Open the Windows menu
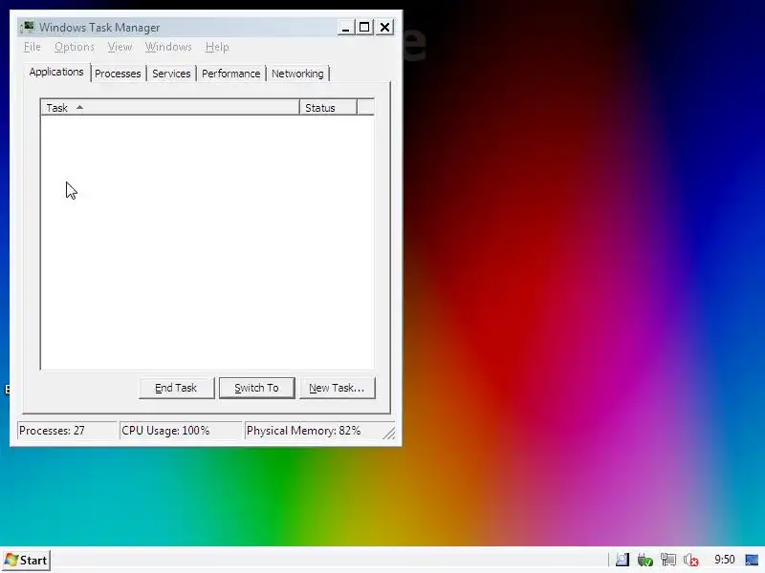Image resolution: width=765 pixels, height=573 pixels. 168,47
